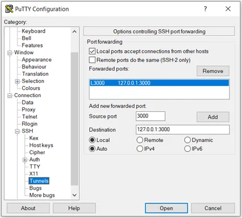This screenshot has width=242, height=218.
Task: Select the IPv4 radio button
Action: click(140, 149)
